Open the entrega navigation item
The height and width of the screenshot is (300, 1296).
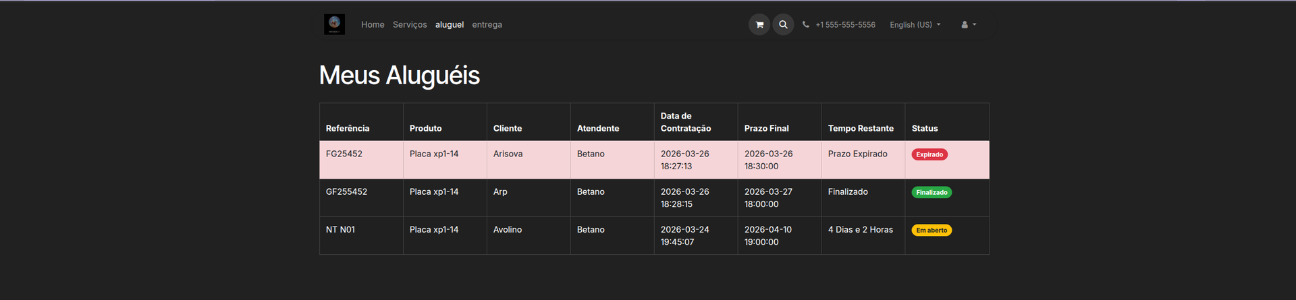point(487,25)
